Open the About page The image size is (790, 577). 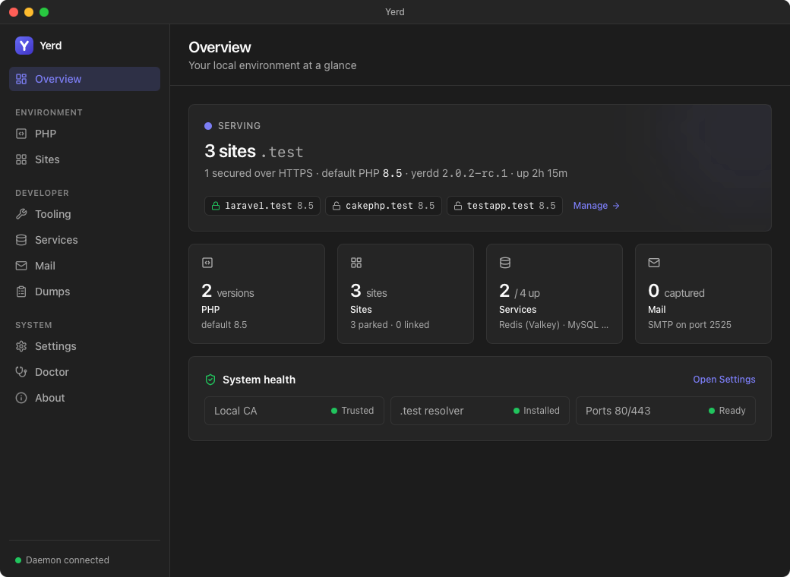tap(84, 398)
